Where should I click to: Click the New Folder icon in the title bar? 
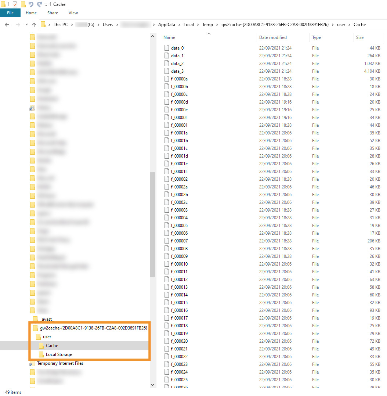pyautogui.click(x=23, y=4)
